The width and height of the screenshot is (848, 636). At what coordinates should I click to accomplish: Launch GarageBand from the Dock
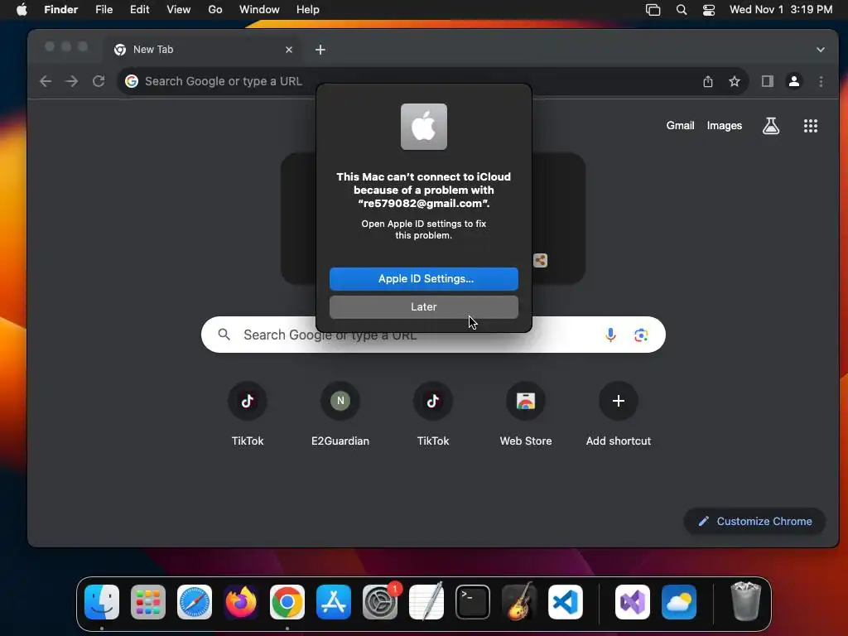coord(518,602)
